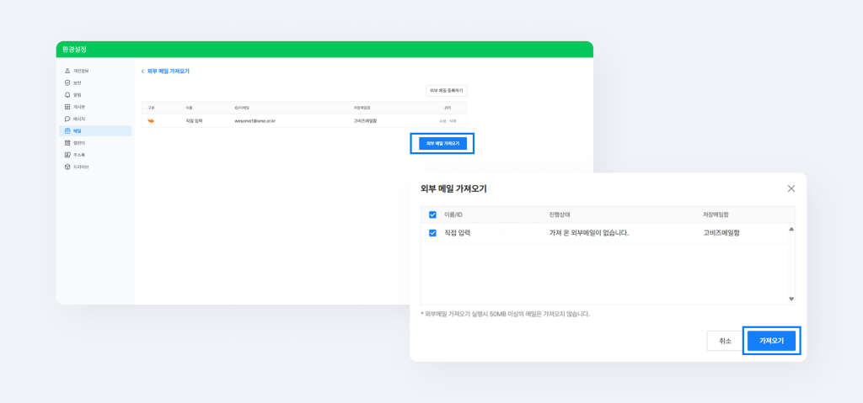863x403 pixels.
Task: Click the 캘린더 calendar icon in sidebar
Action: [67, 143]
